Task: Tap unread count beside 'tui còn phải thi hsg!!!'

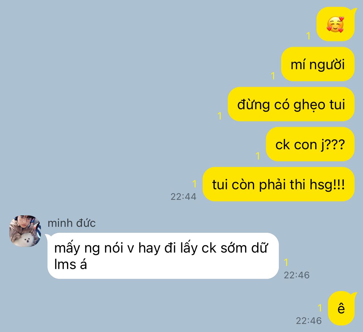Action: tap(194, 184)
